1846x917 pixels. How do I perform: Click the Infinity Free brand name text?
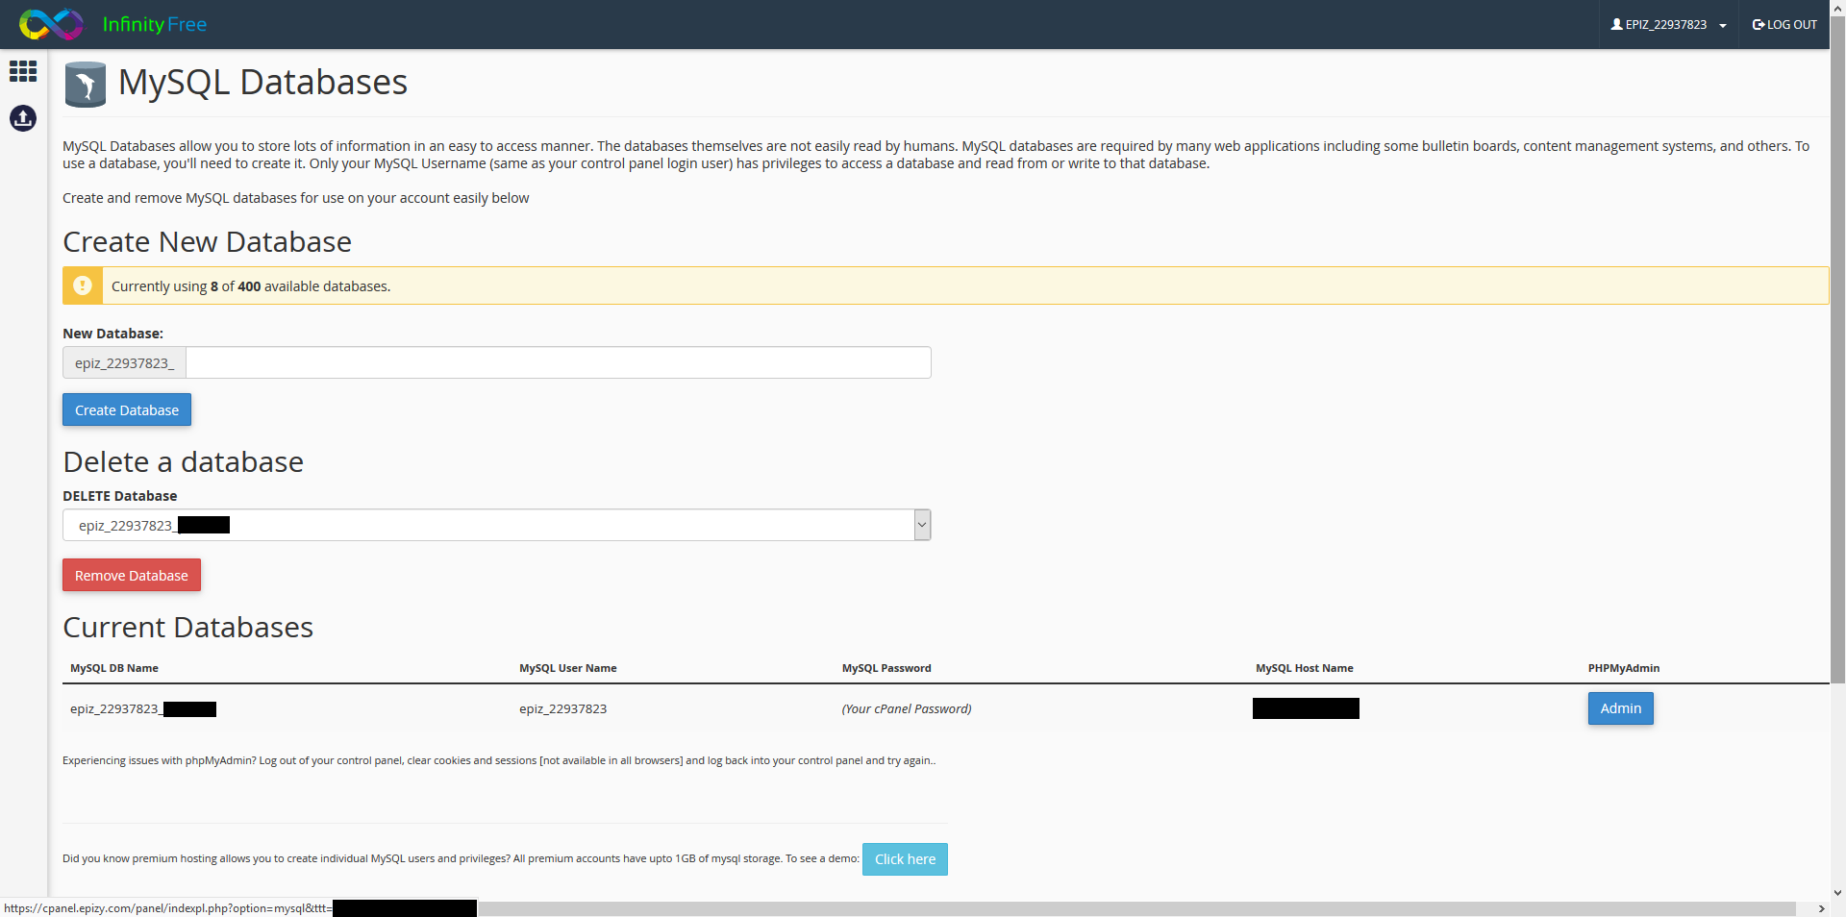[x=153, y=24]
